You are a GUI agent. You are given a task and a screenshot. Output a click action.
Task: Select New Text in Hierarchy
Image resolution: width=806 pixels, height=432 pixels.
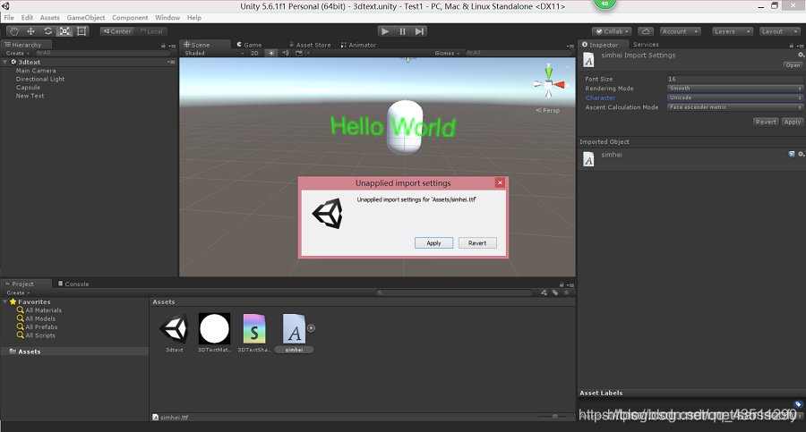coord(30,96)
